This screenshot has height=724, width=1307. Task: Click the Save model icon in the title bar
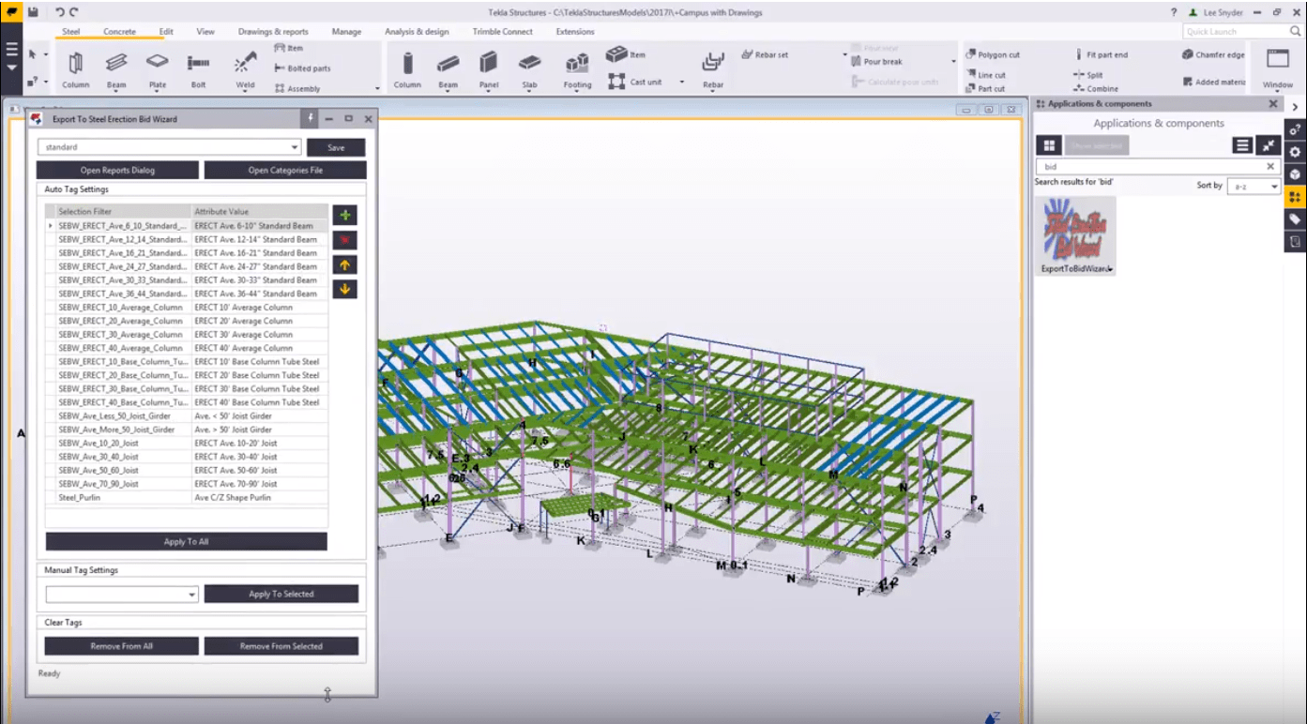33,12
